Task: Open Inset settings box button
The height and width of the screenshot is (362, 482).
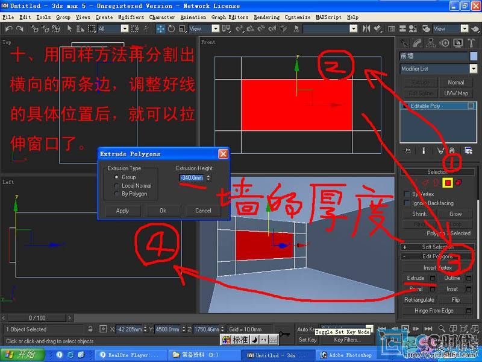Action: 469,289
